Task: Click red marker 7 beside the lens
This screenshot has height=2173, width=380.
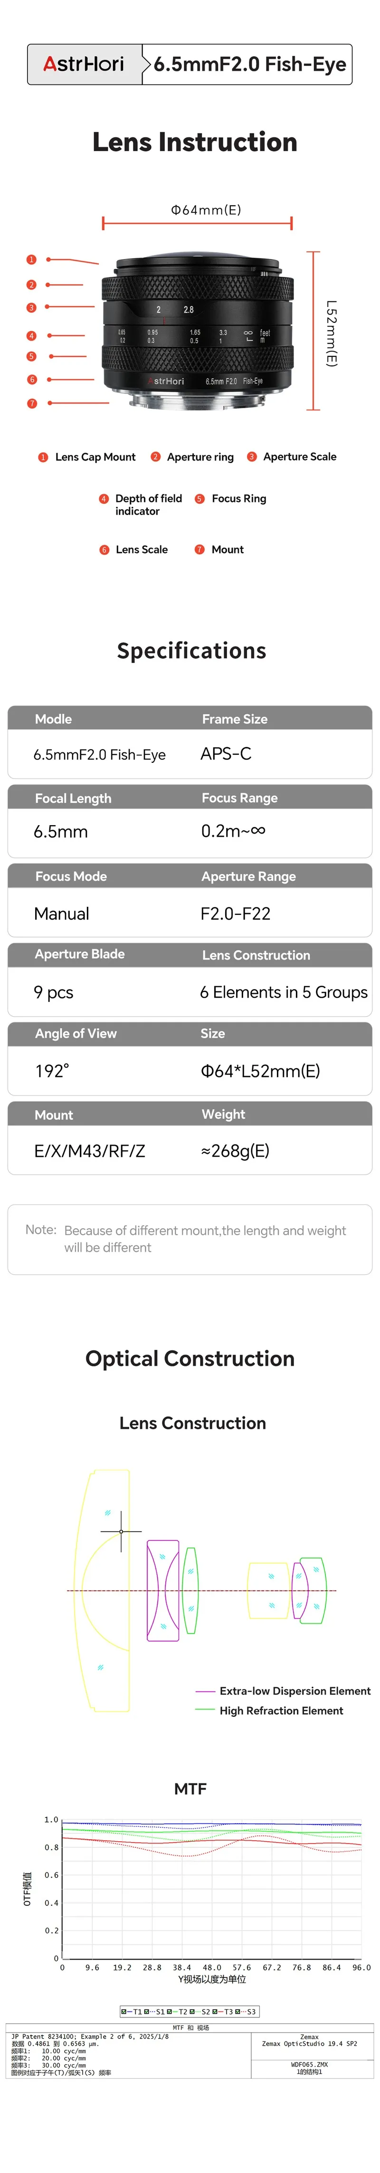Action: coord(32,403)
